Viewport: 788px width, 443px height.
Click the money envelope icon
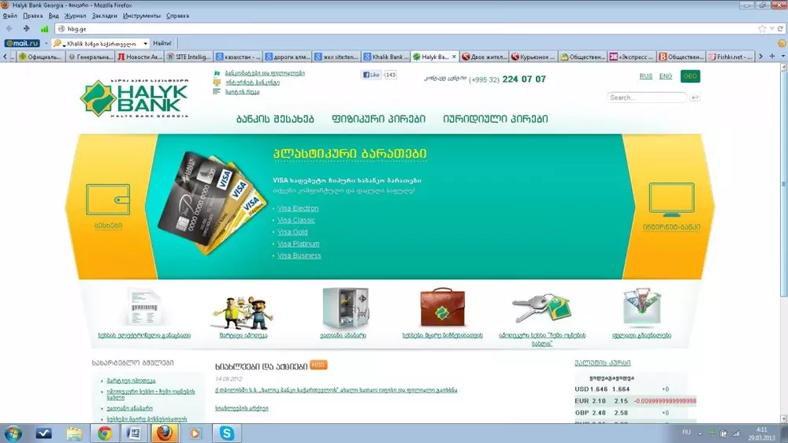(641, 308)
